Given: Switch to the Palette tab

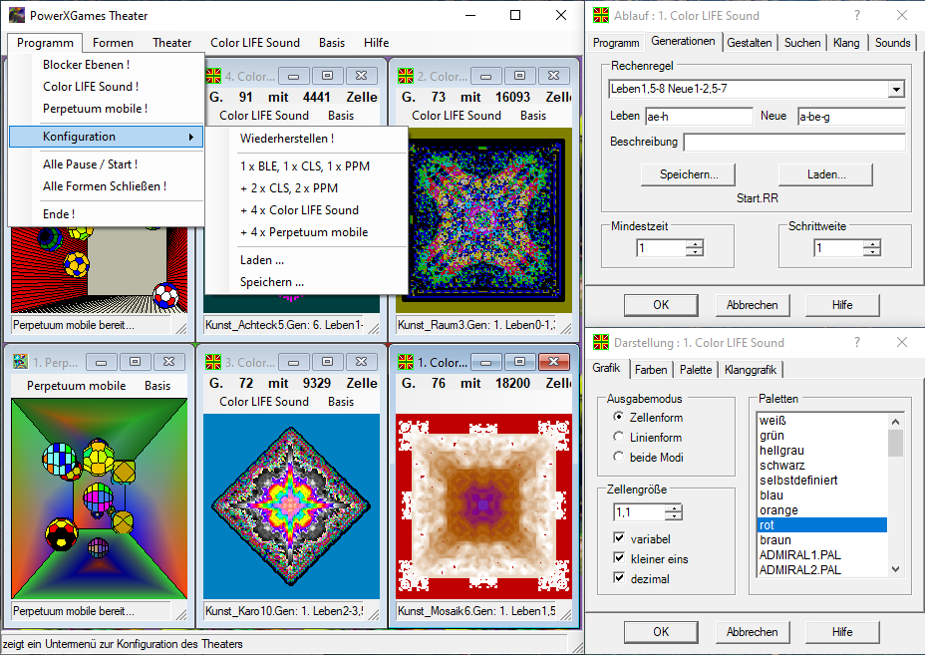Looking at the screenshot, I should (x=696, y=370).
